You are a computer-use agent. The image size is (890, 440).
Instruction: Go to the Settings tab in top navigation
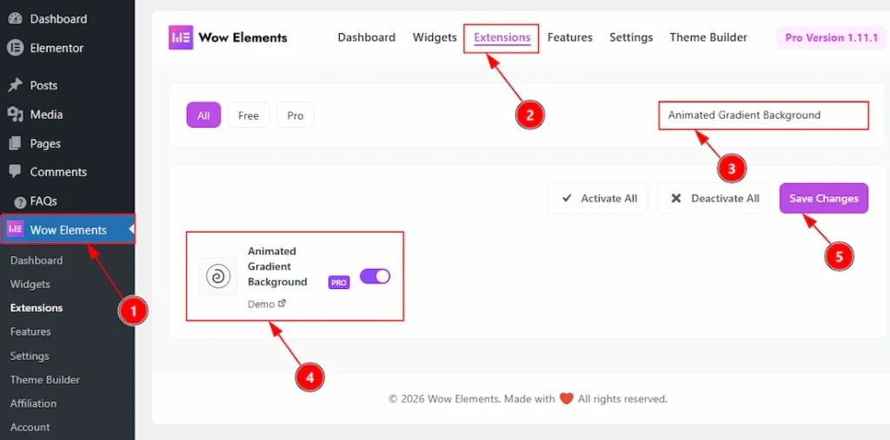631,37
